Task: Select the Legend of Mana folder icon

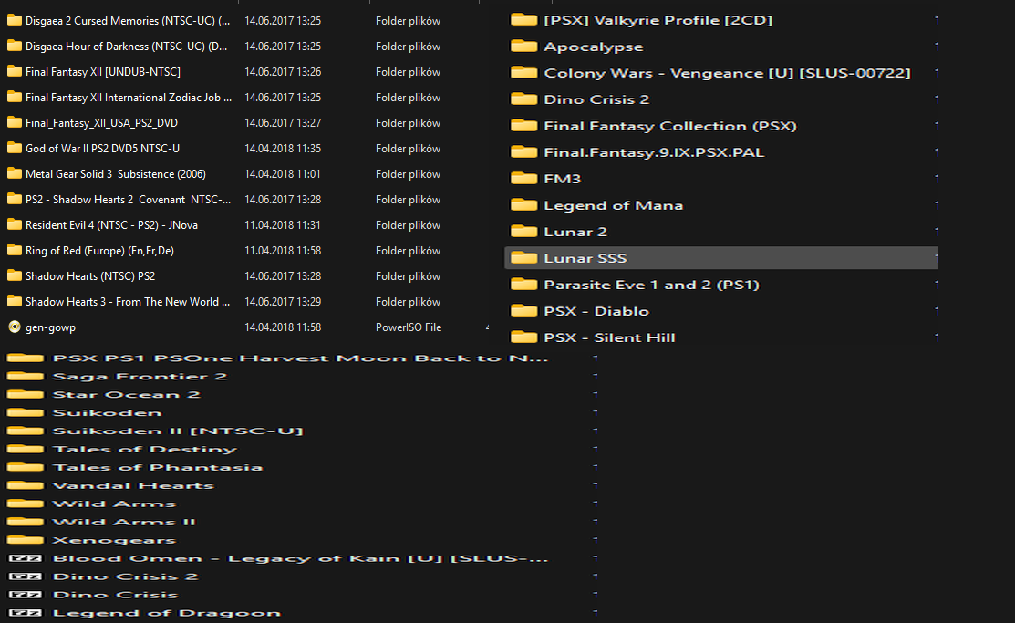Action: (x=523, y=205)
